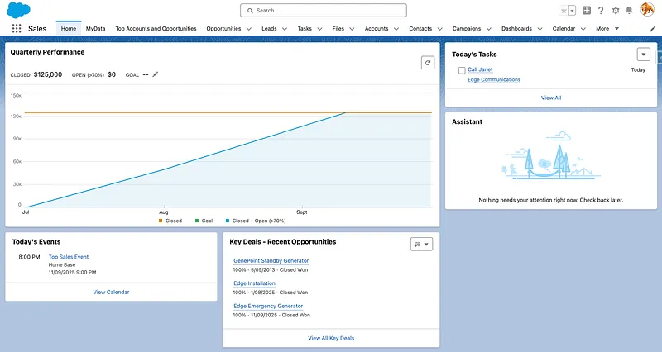Open the Favorites star icon
The width and height of the screenshot is (662, 352).
pyautogui.click(x=564, y=11)
